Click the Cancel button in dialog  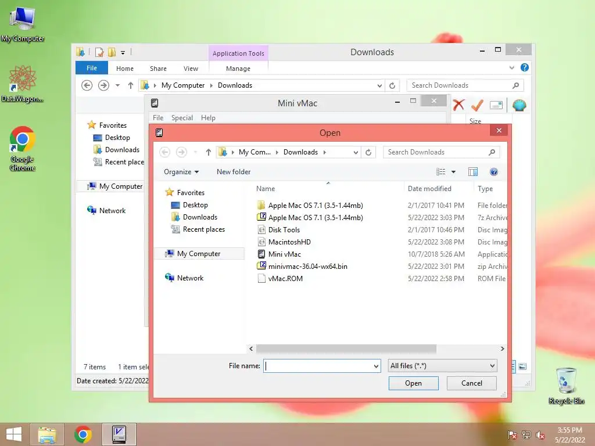(x=472, y=383)
